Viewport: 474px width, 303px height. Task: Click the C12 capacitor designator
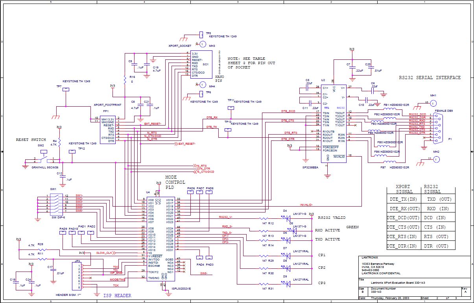[x=59, y=174]
